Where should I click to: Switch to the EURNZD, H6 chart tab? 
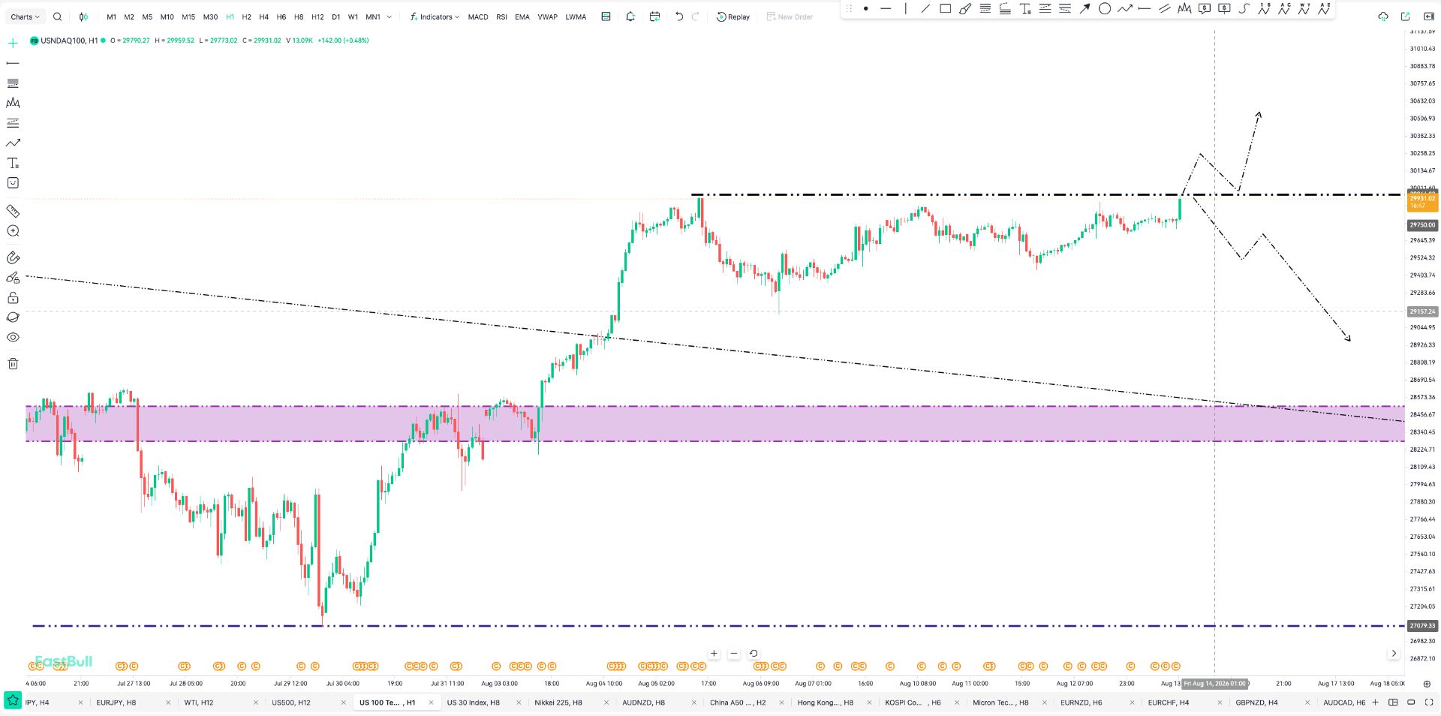1082,702
